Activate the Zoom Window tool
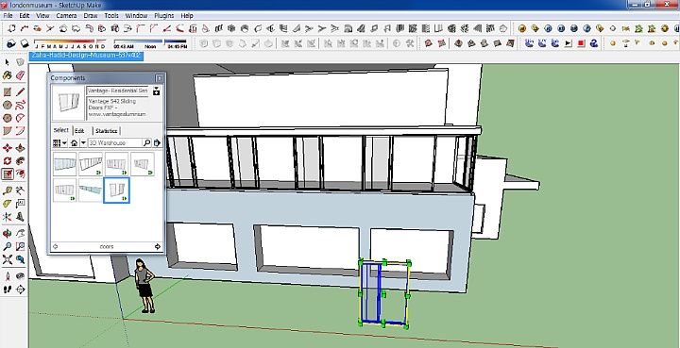 click(x=21, y=247)
